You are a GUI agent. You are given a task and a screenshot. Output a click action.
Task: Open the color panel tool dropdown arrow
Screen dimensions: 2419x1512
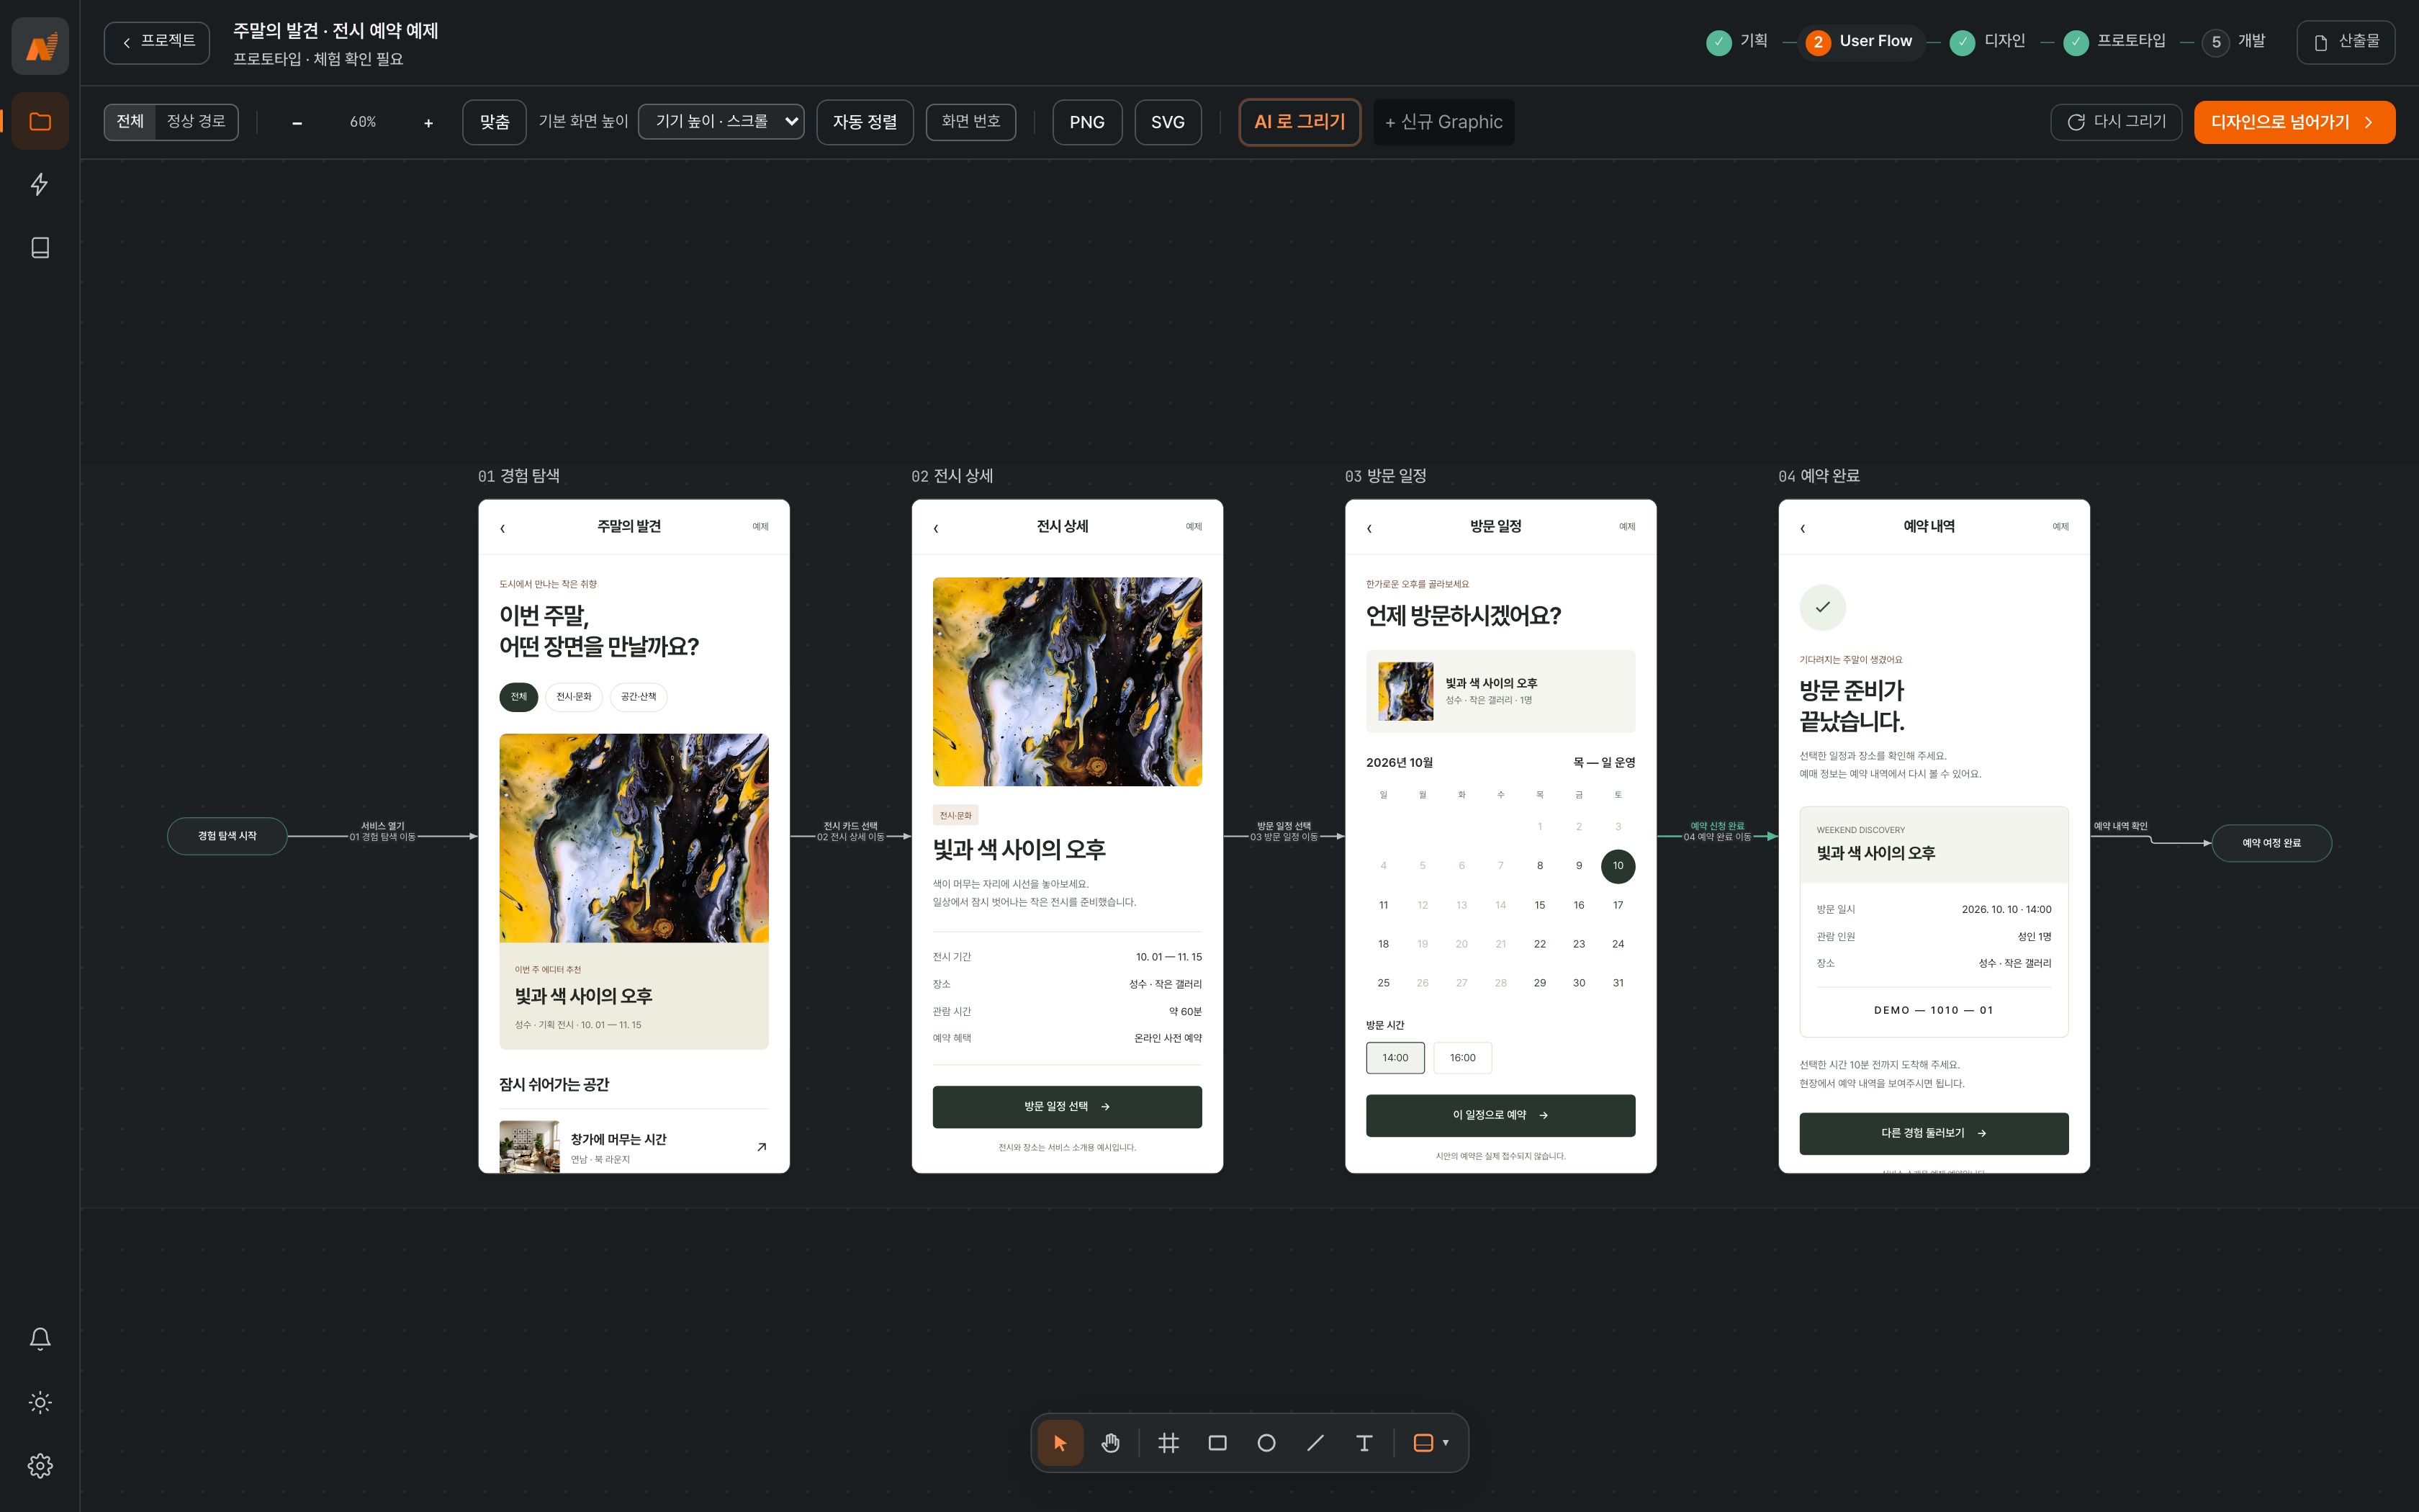pos(1446,1443)
